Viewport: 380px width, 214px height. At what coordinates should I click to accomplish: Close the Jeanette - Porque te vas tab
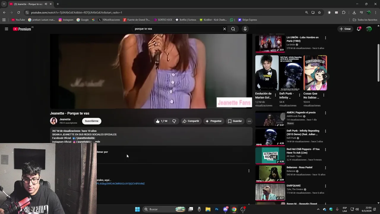pos(50,4)
